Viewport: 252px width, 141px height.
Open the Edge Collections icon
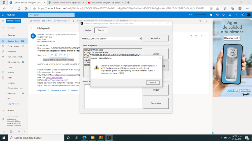tap(232, 8)
